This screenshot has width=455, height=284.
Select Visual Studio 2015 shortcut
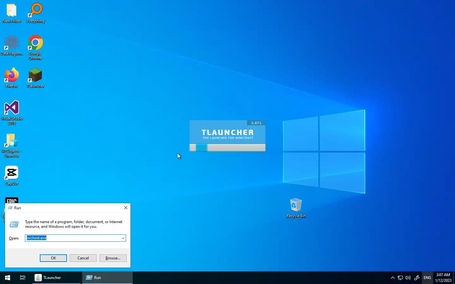pyautogui.click(x=12, y=113)
